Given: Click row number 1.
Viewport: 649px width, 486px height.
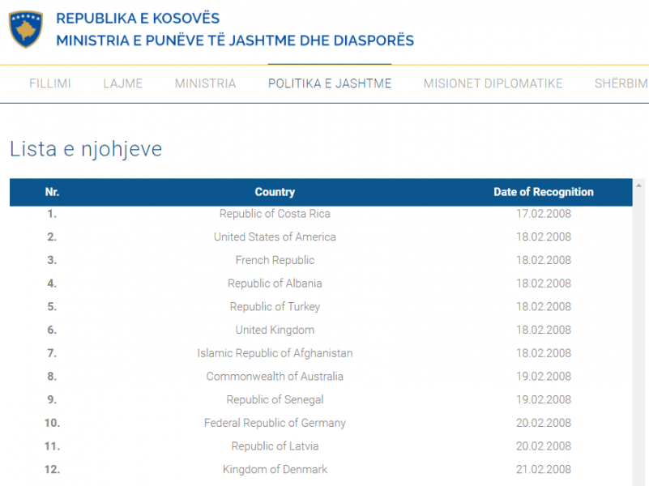Looking at the screenshot, I should [52, 214].
